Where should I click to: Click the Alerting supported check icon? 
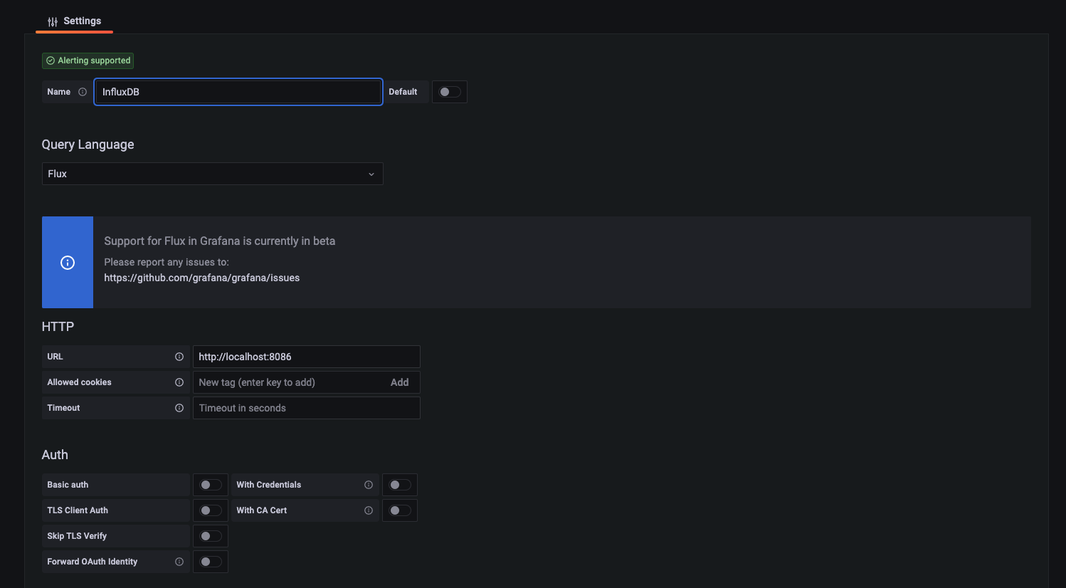pyautogui.click(x=51, y=61)
